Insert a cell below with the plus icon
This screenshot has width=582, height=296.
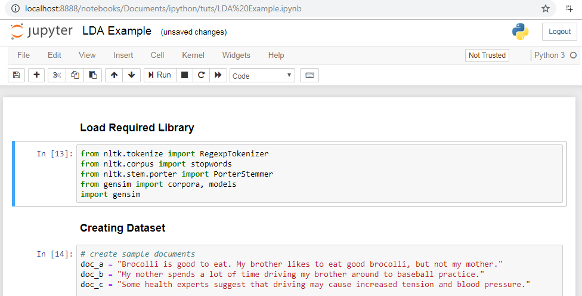pos(36,75)
